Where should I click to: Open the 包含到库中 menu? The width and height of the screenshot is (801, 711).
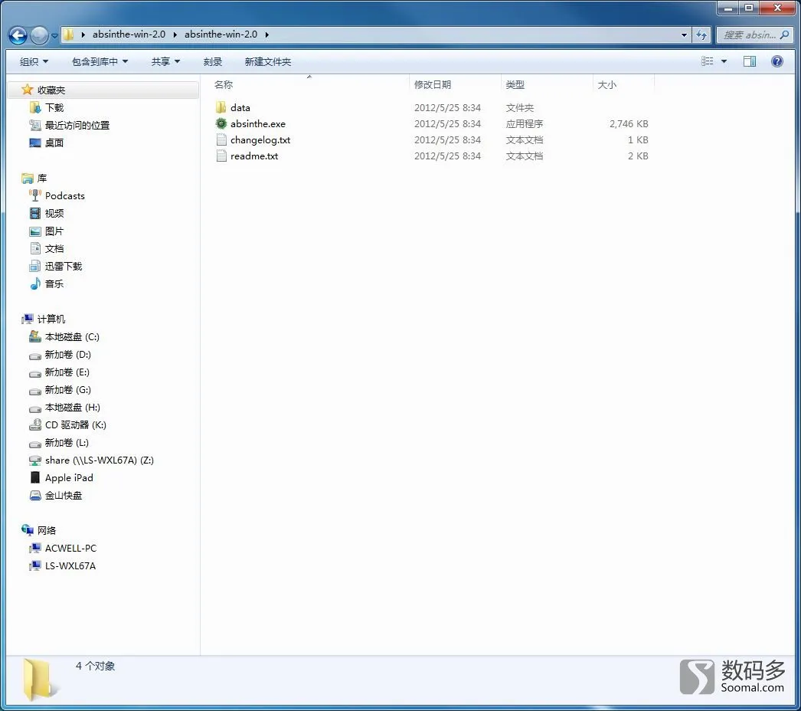(x=100, y=62)
